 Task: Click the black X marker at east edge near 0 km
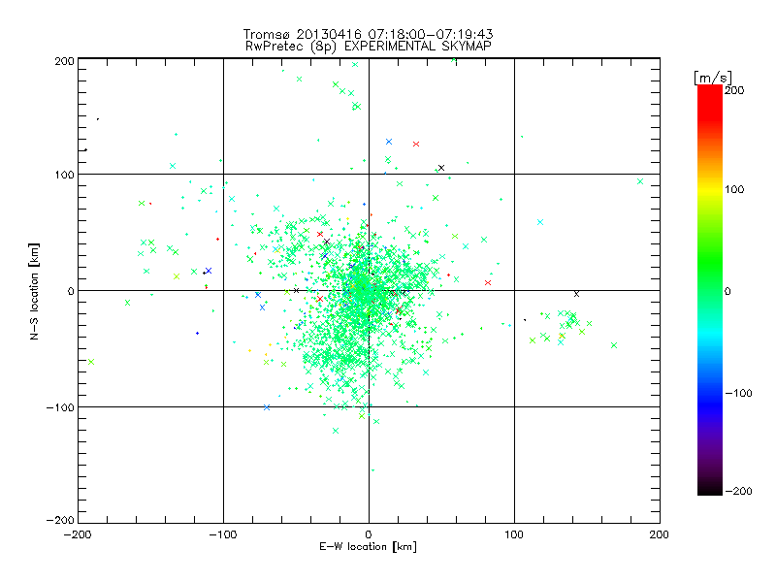(576, 294)
